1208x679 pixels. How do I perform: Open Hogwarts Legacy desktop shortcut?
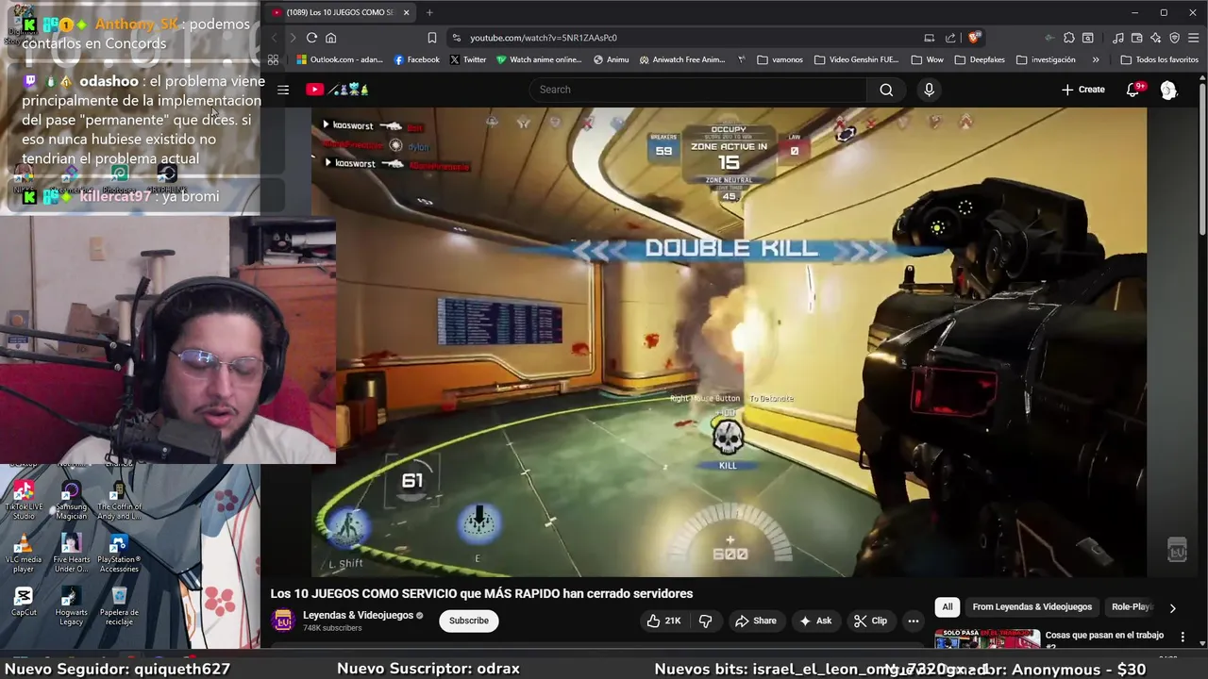click(71, 605)
